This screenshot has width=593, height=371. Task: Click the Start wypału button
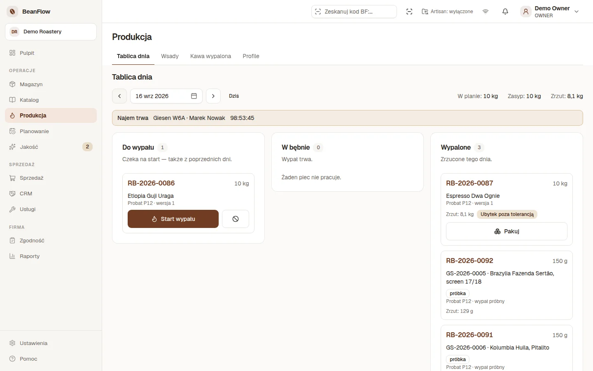tap(173, 219)
